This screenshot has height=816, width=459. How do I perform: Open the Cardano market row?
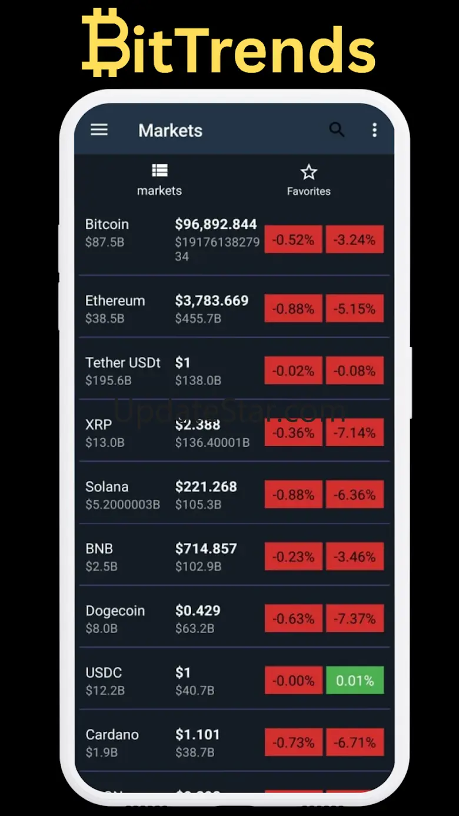pyautogui.click(x=171, y=742)
